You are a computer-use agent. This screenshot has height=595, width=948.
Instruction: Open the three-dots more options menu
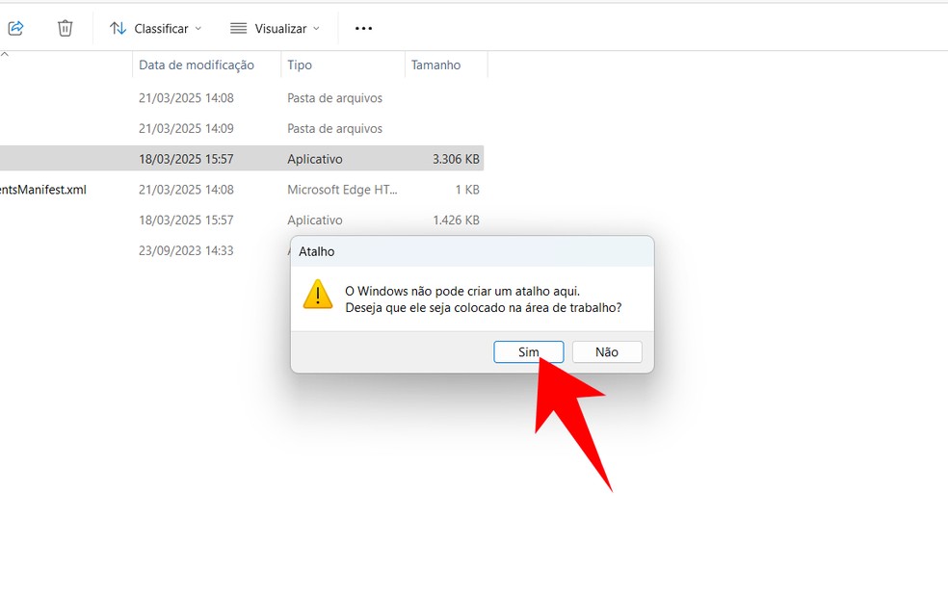(363, 28)
